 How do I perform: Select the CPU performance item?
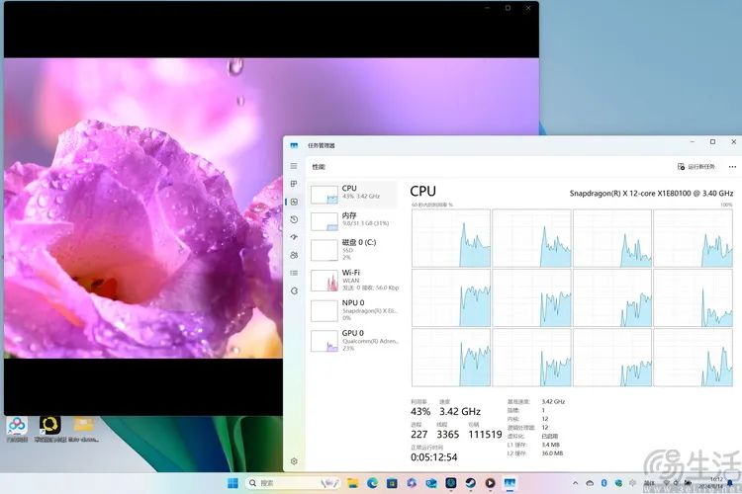(353, 193)
